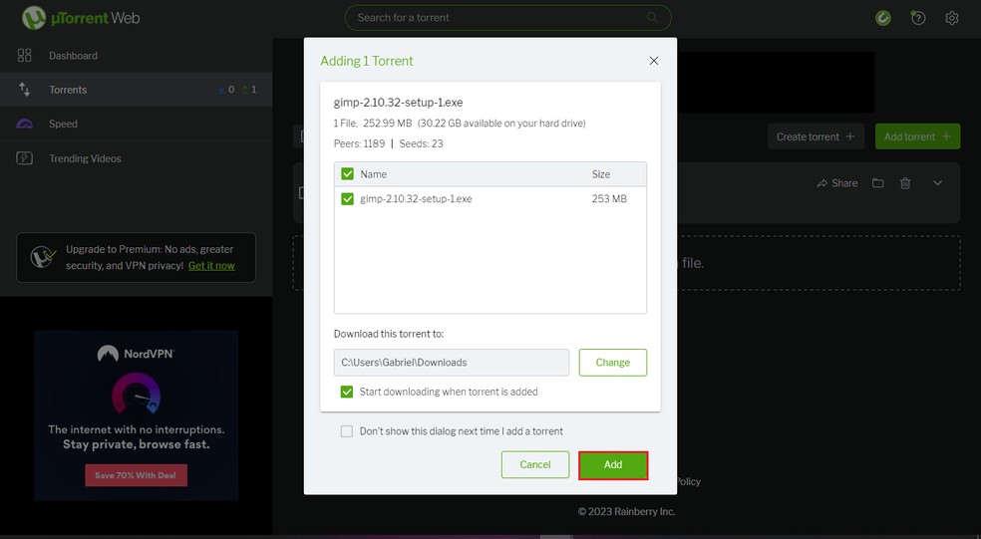
Task: Click the µTorrent Web logo
Action: tap(81, 18)
